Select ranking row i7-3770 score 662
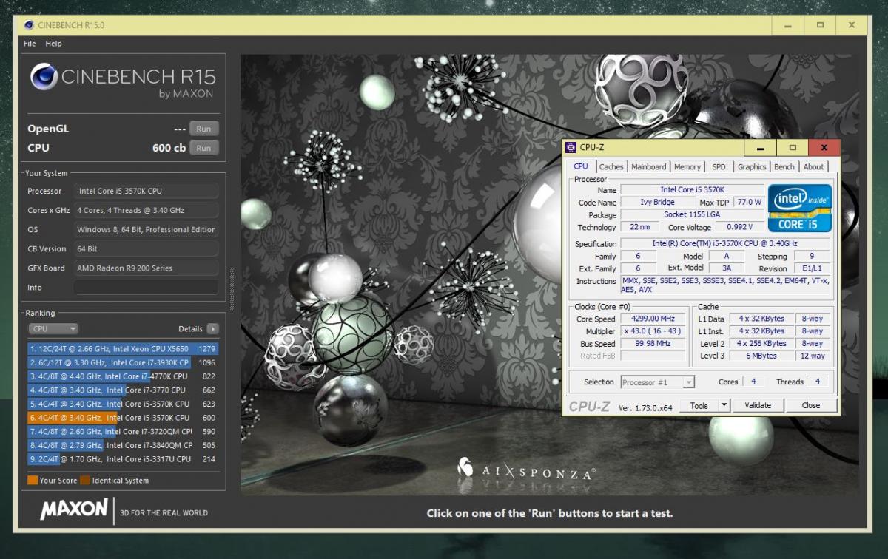The height and width of the screenshot is (559, 888). [x=123, y=390]
